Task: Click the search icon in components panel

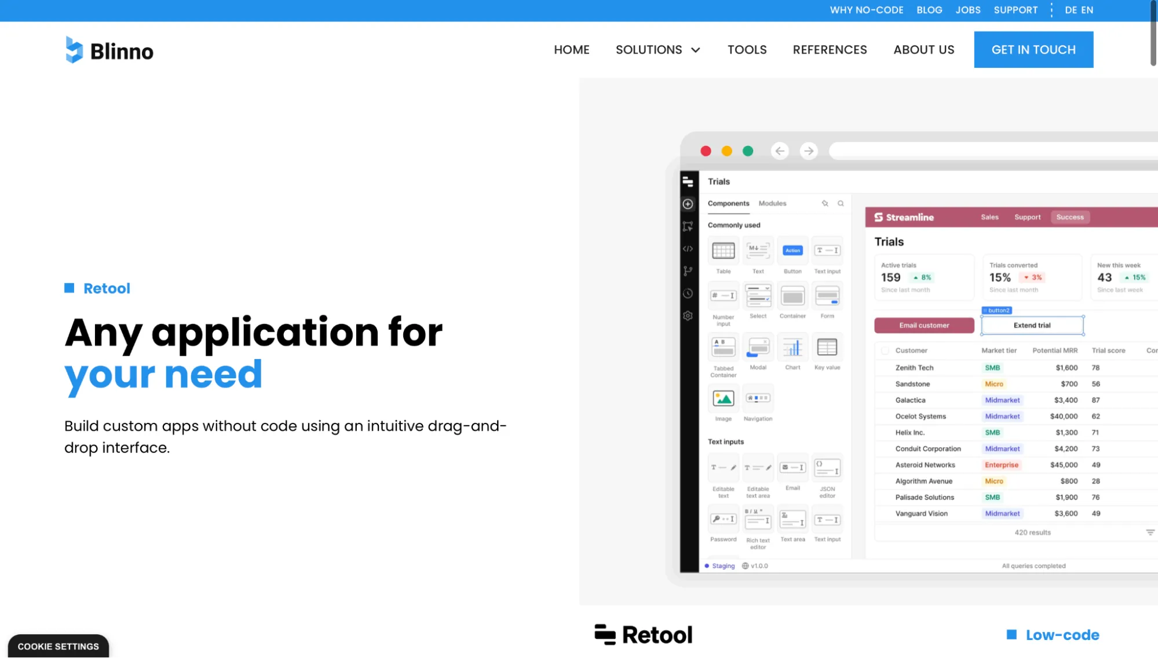Action: tap(841, 203)
